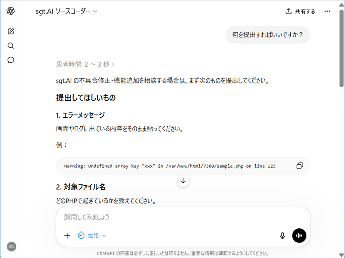Open the plus attachment menu
Screen dimensions: 345x258
(x=67, y=236)
